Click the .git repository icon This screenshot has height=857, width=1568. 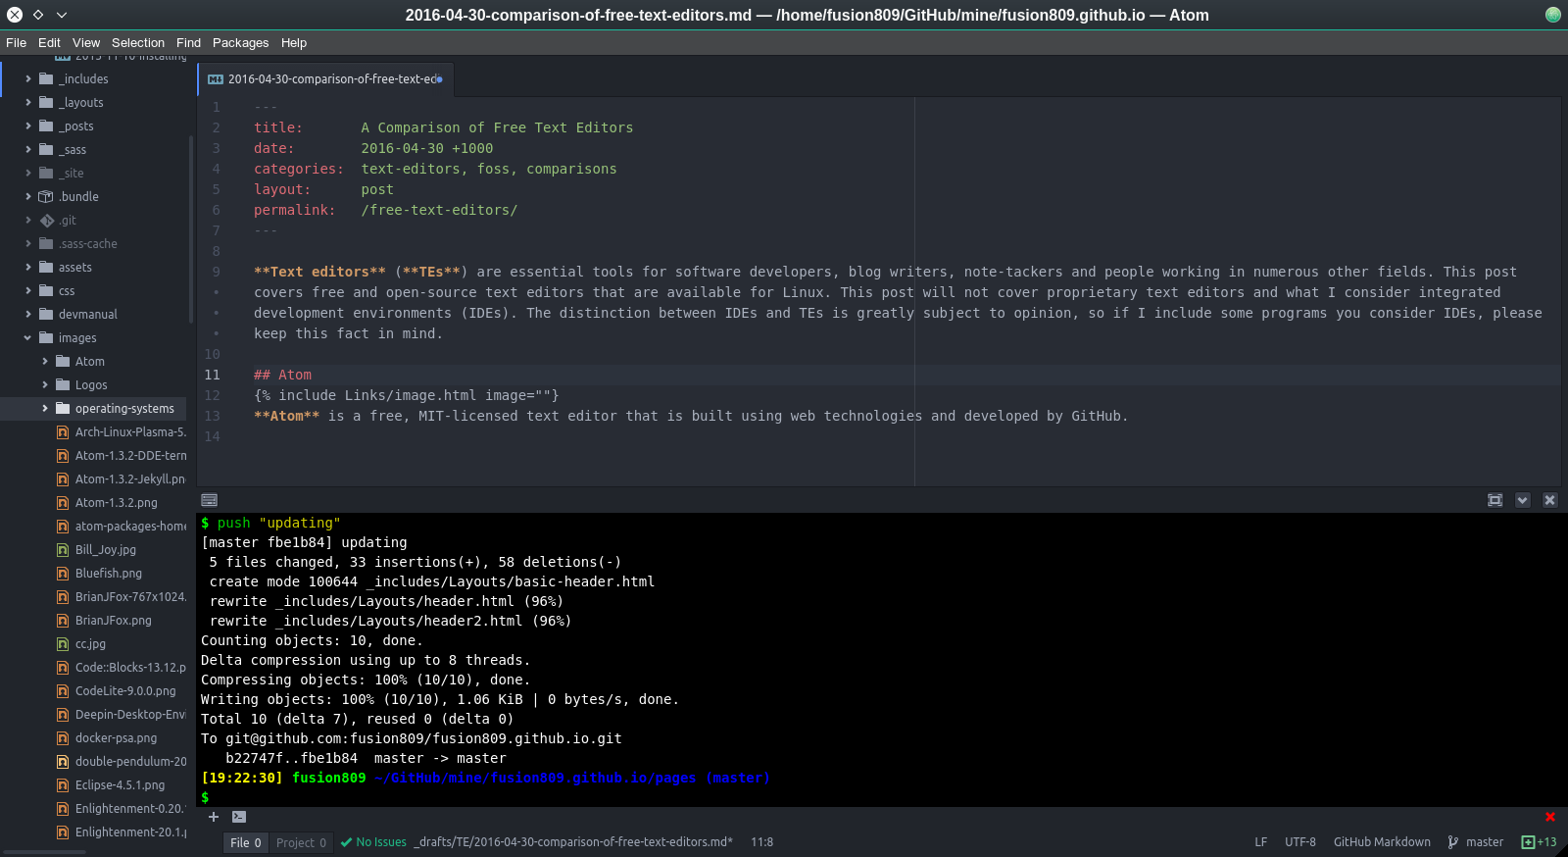(46, 220)
